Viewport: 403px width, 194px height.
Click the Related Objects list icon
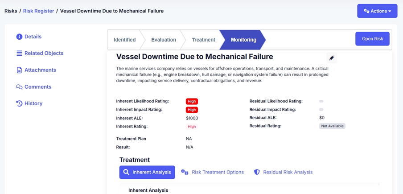point(19,54)
